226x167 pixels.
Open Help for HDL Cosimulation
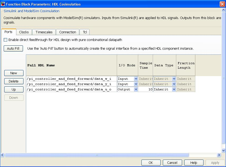(194, 163)
